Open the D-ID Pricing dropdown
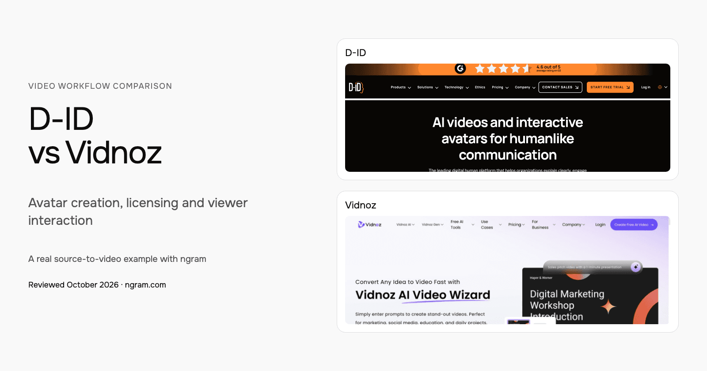Image resolution: width=707 pixels, height=371 pixels. click(500, 87)
